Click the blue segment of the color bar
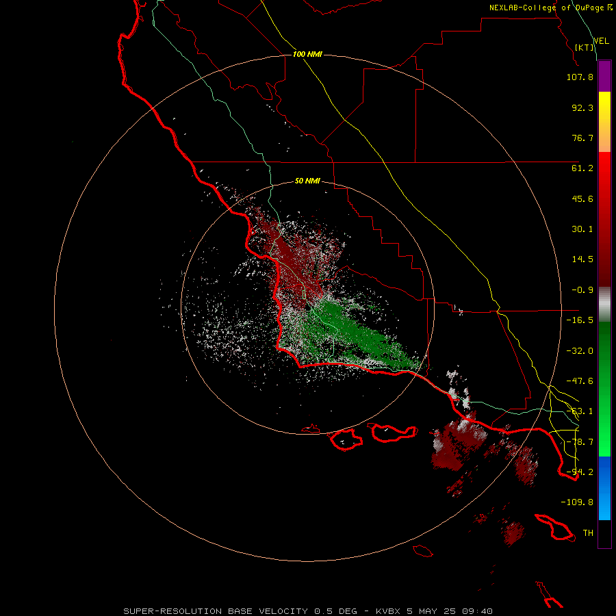The height and width of the screenshot is (616, 616). coord(604,488)
